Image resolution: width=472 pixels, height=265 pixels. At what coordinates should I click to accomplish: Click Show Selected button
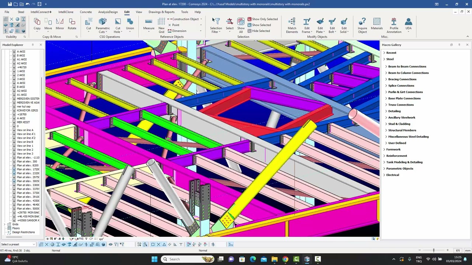click(259, 25)
